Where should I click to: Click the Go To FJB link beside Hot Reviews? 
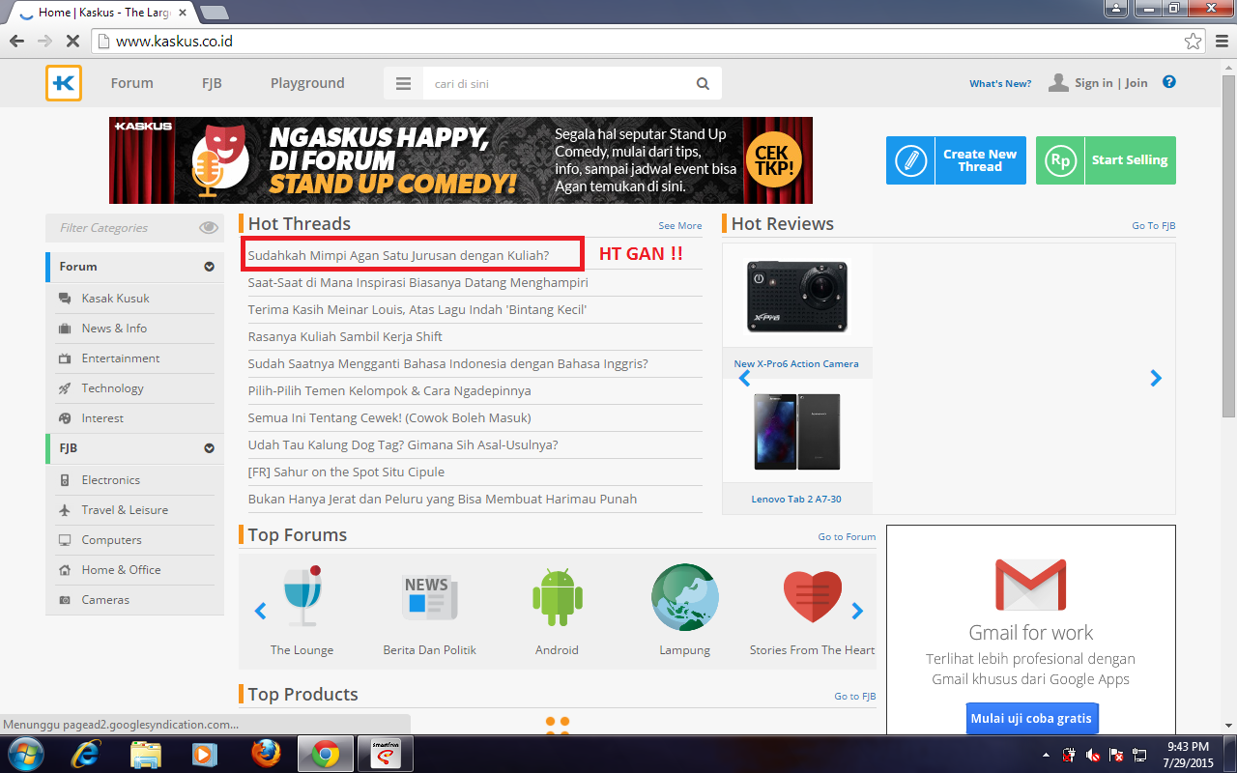pos(1154,226)
